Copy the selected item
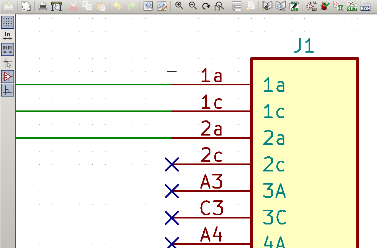Image resolution: width=377 pixels, height=248 pixels. (x=87, y=6)
